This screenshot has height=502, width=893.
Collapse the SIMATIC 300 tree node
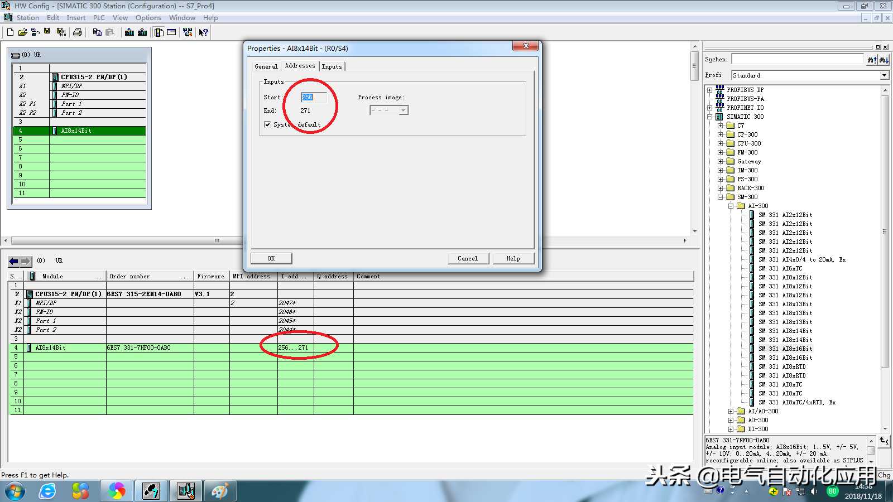coord(710,117)
